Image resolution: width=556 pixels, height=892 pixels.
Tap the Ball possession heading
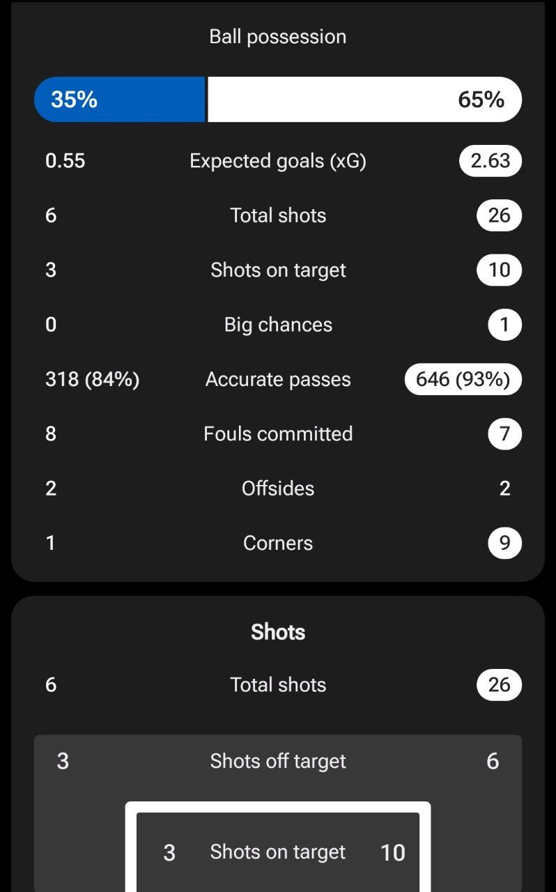point(278,37)
